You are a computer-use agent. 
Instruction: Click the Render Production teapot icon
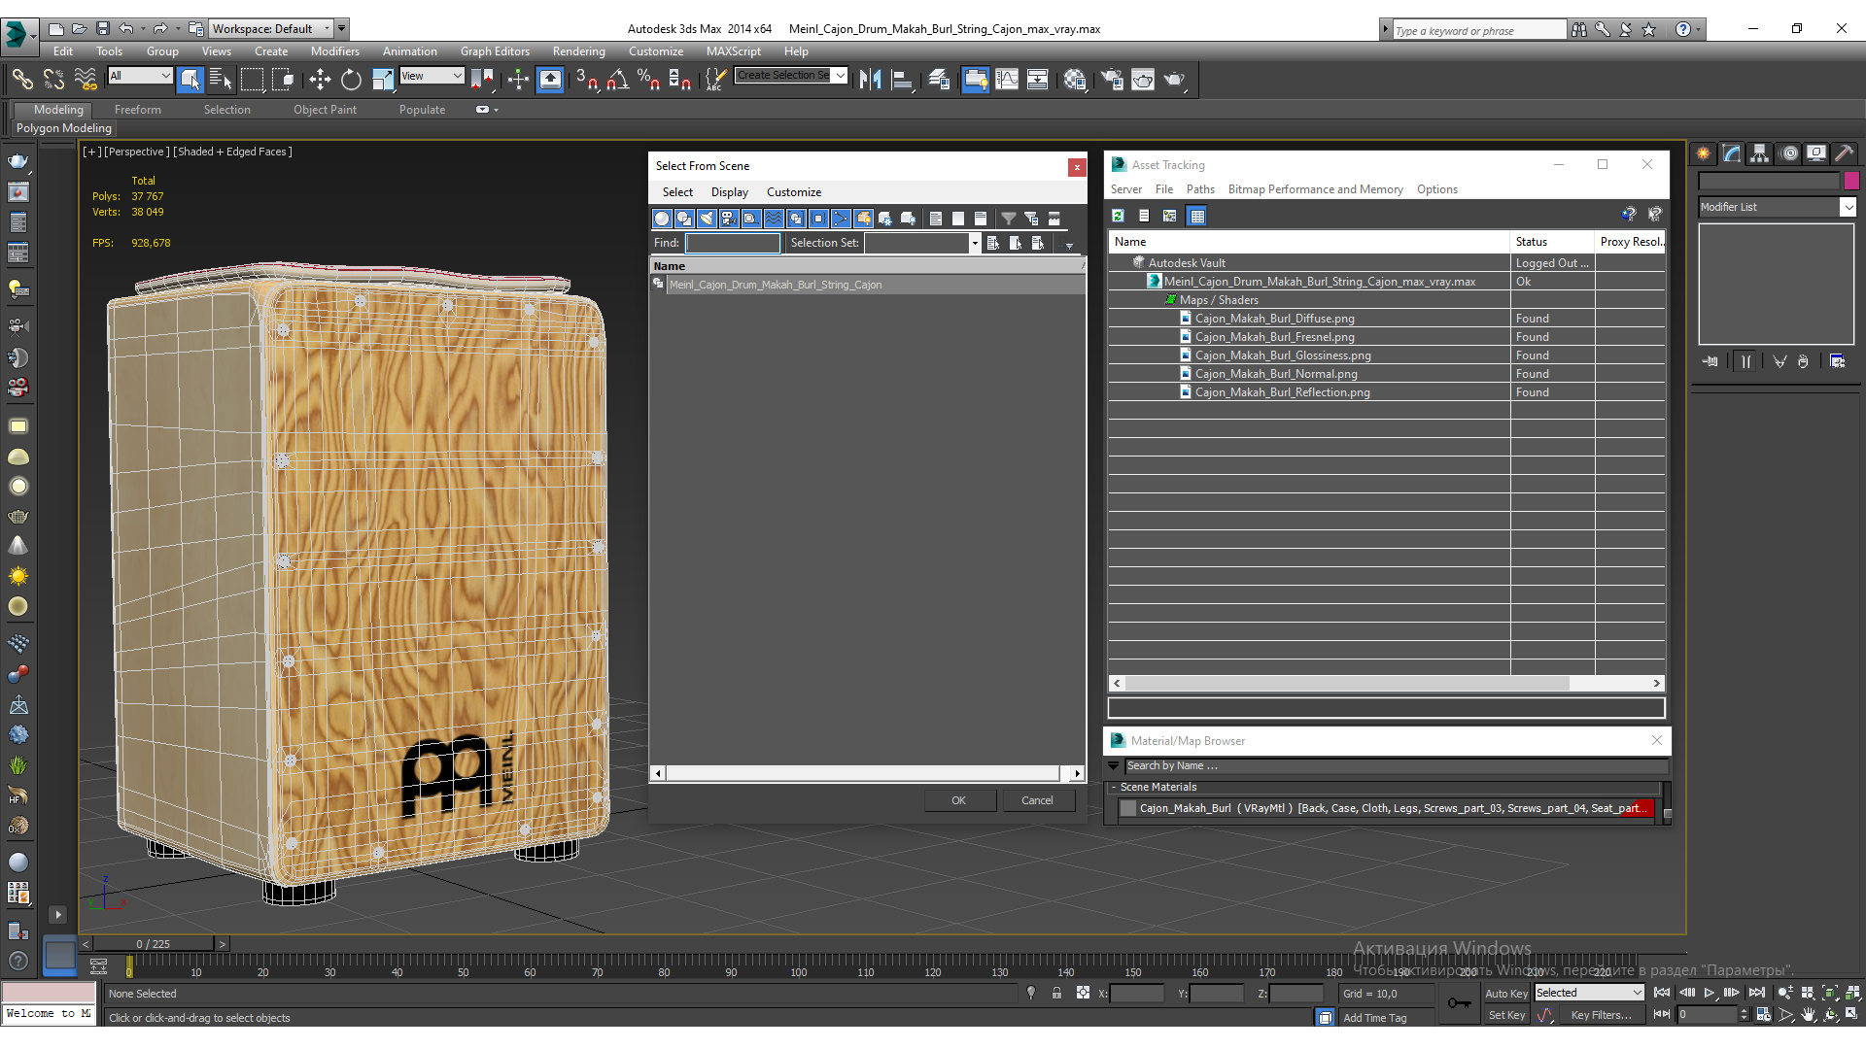tap(1175, 80)
